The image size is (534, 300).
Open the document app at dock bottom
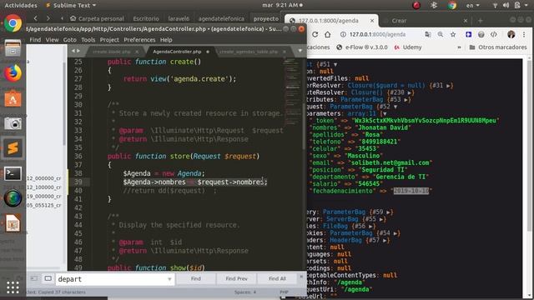click(x=13, y=223)
